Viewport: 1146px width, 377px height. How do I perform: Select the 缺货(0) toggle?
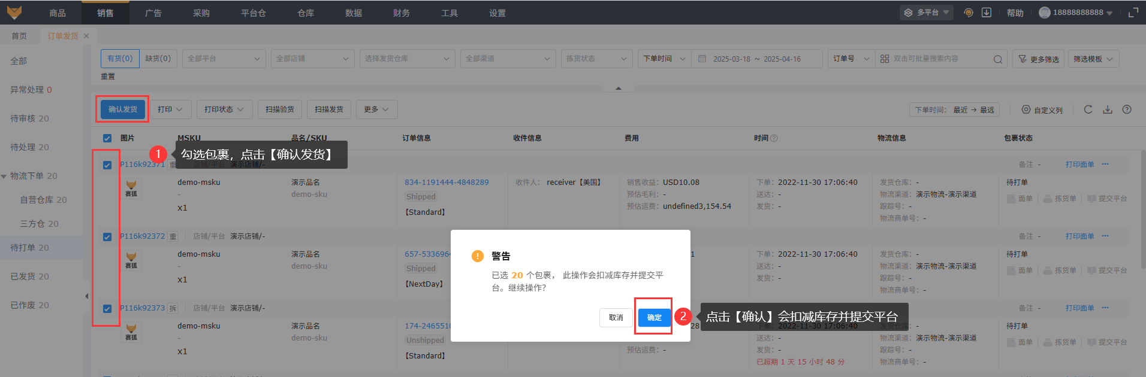tap(158, 59)
